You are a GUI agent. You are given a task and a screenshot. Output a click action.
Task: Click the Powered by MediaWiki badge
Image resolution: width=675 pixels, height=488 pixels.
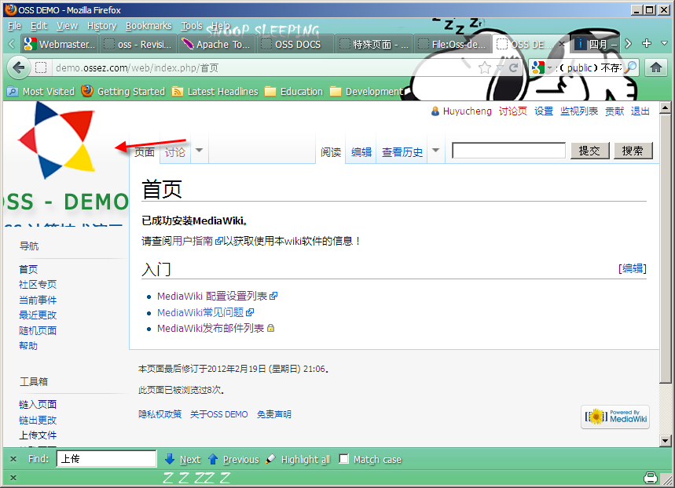click(615, 417)
